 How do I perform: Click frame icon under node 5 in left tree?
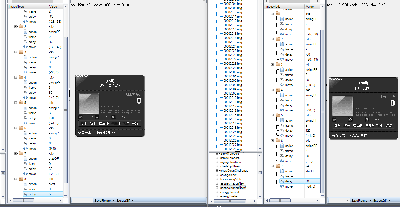click(x=25, y=113)
